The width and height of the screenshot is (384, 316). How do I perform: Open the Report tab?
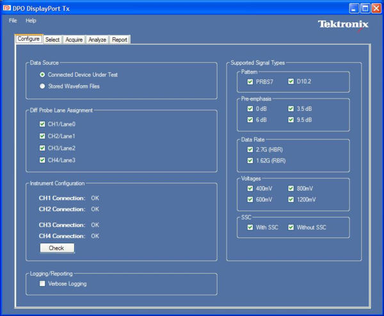(x=120, y=40)
